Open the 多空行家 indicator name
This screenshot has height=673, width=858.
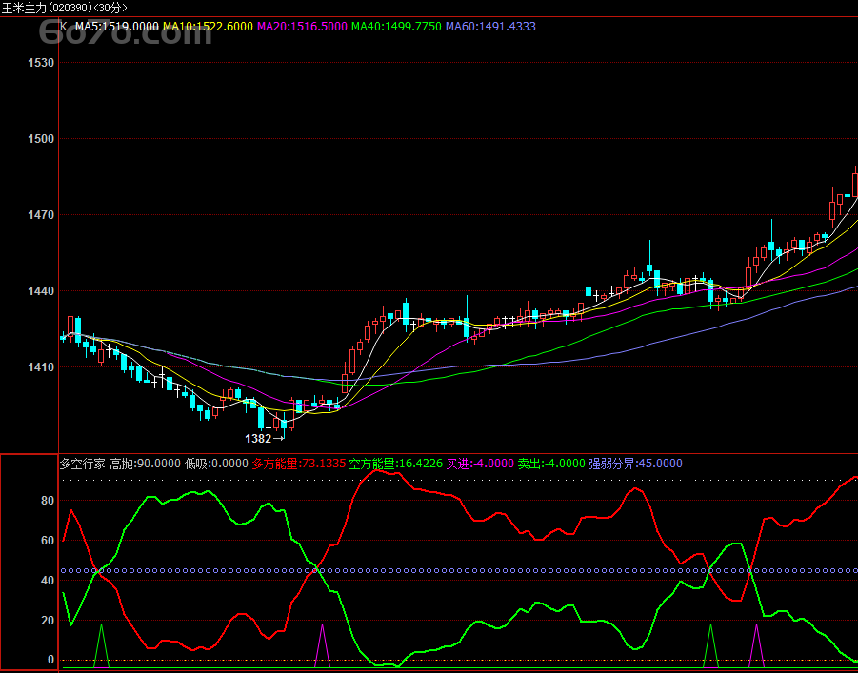click(82, 464)
